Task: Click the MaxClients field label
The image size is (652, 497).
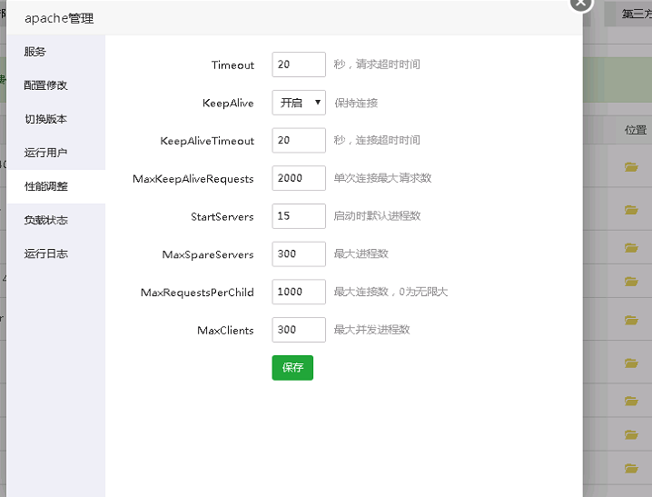Action: pos(225,331)
